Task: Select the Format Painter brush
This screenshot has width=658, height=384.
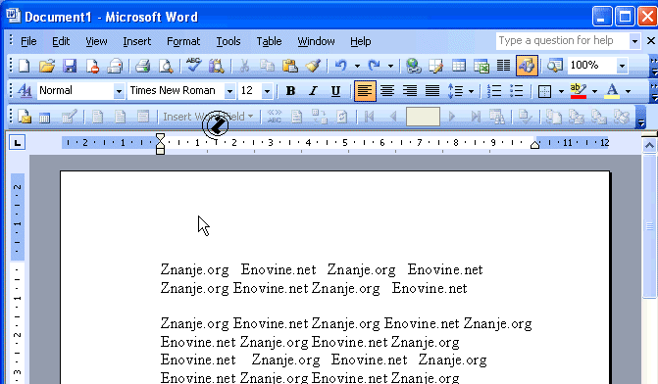Action: pos(313,66)
